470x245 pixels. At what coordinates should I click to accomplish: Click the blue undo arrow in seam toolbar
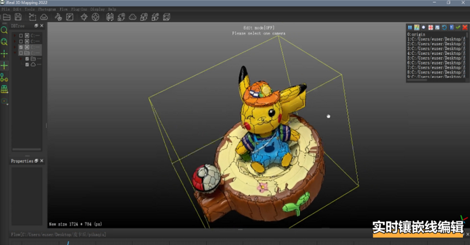coord(444,27)
